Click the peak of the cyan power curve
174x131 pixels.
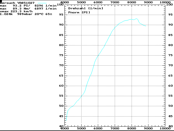[137, 19]
